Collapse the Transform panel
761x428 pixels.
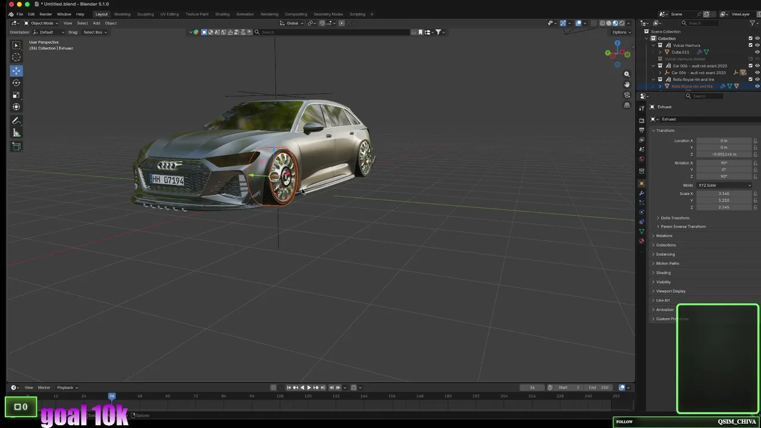pyautogui.click(x=665, y=131)
